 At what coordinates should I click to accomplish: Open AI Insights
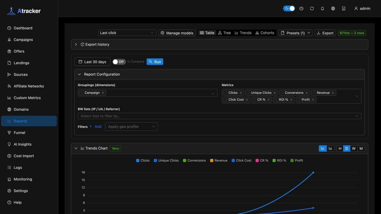(x=29, y=144)
